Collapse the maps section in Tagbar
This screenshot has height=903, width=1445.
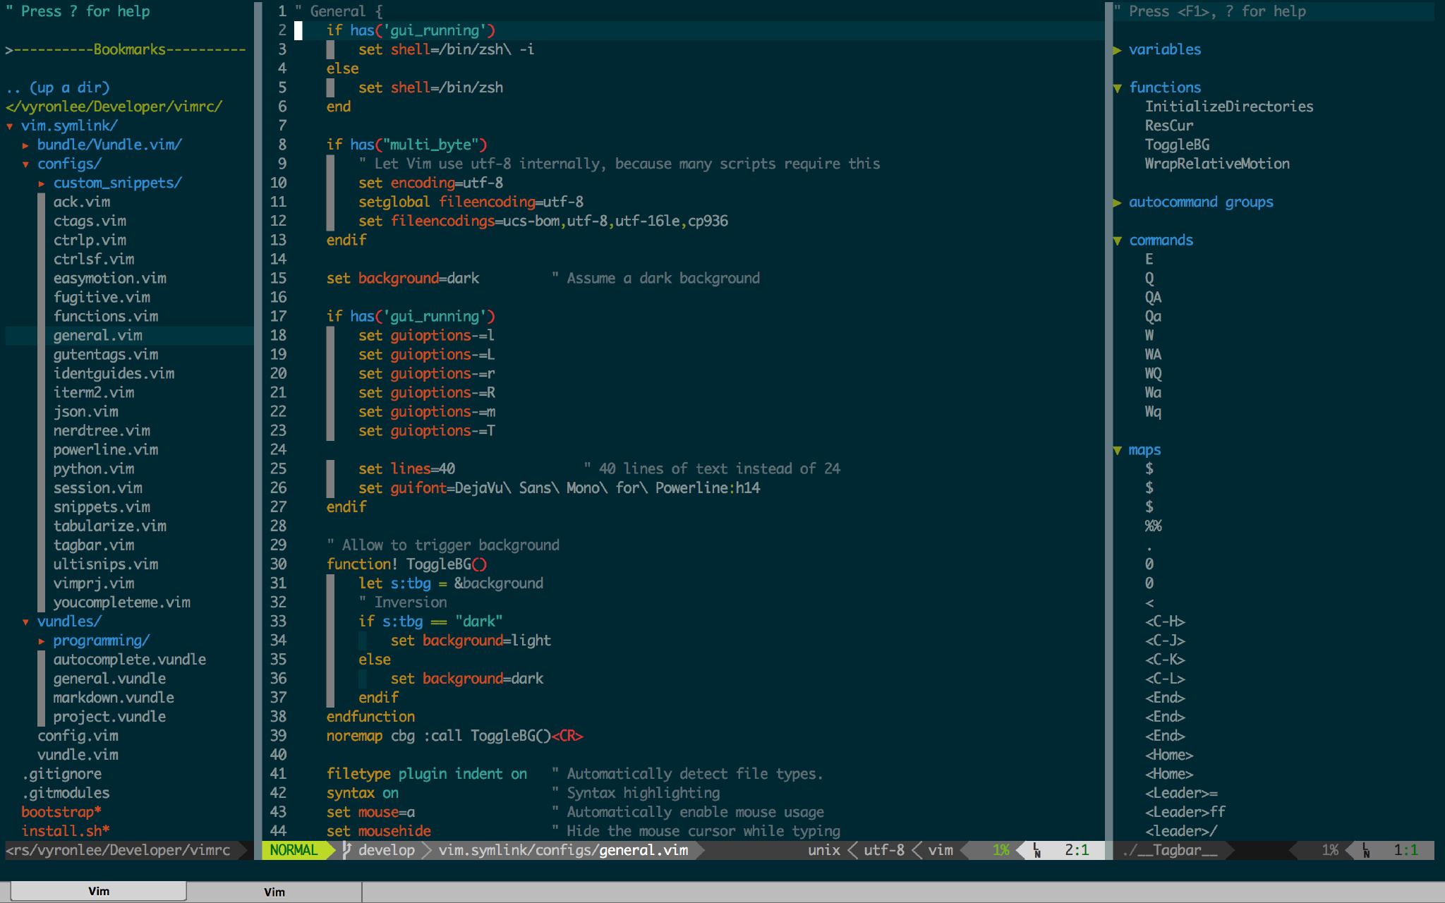(x=1118, y=450)
